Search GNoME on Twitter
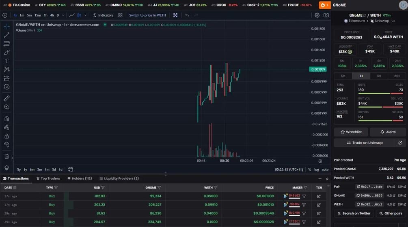The width and height of the screenshot is (408, 227). tap(354, 213)
